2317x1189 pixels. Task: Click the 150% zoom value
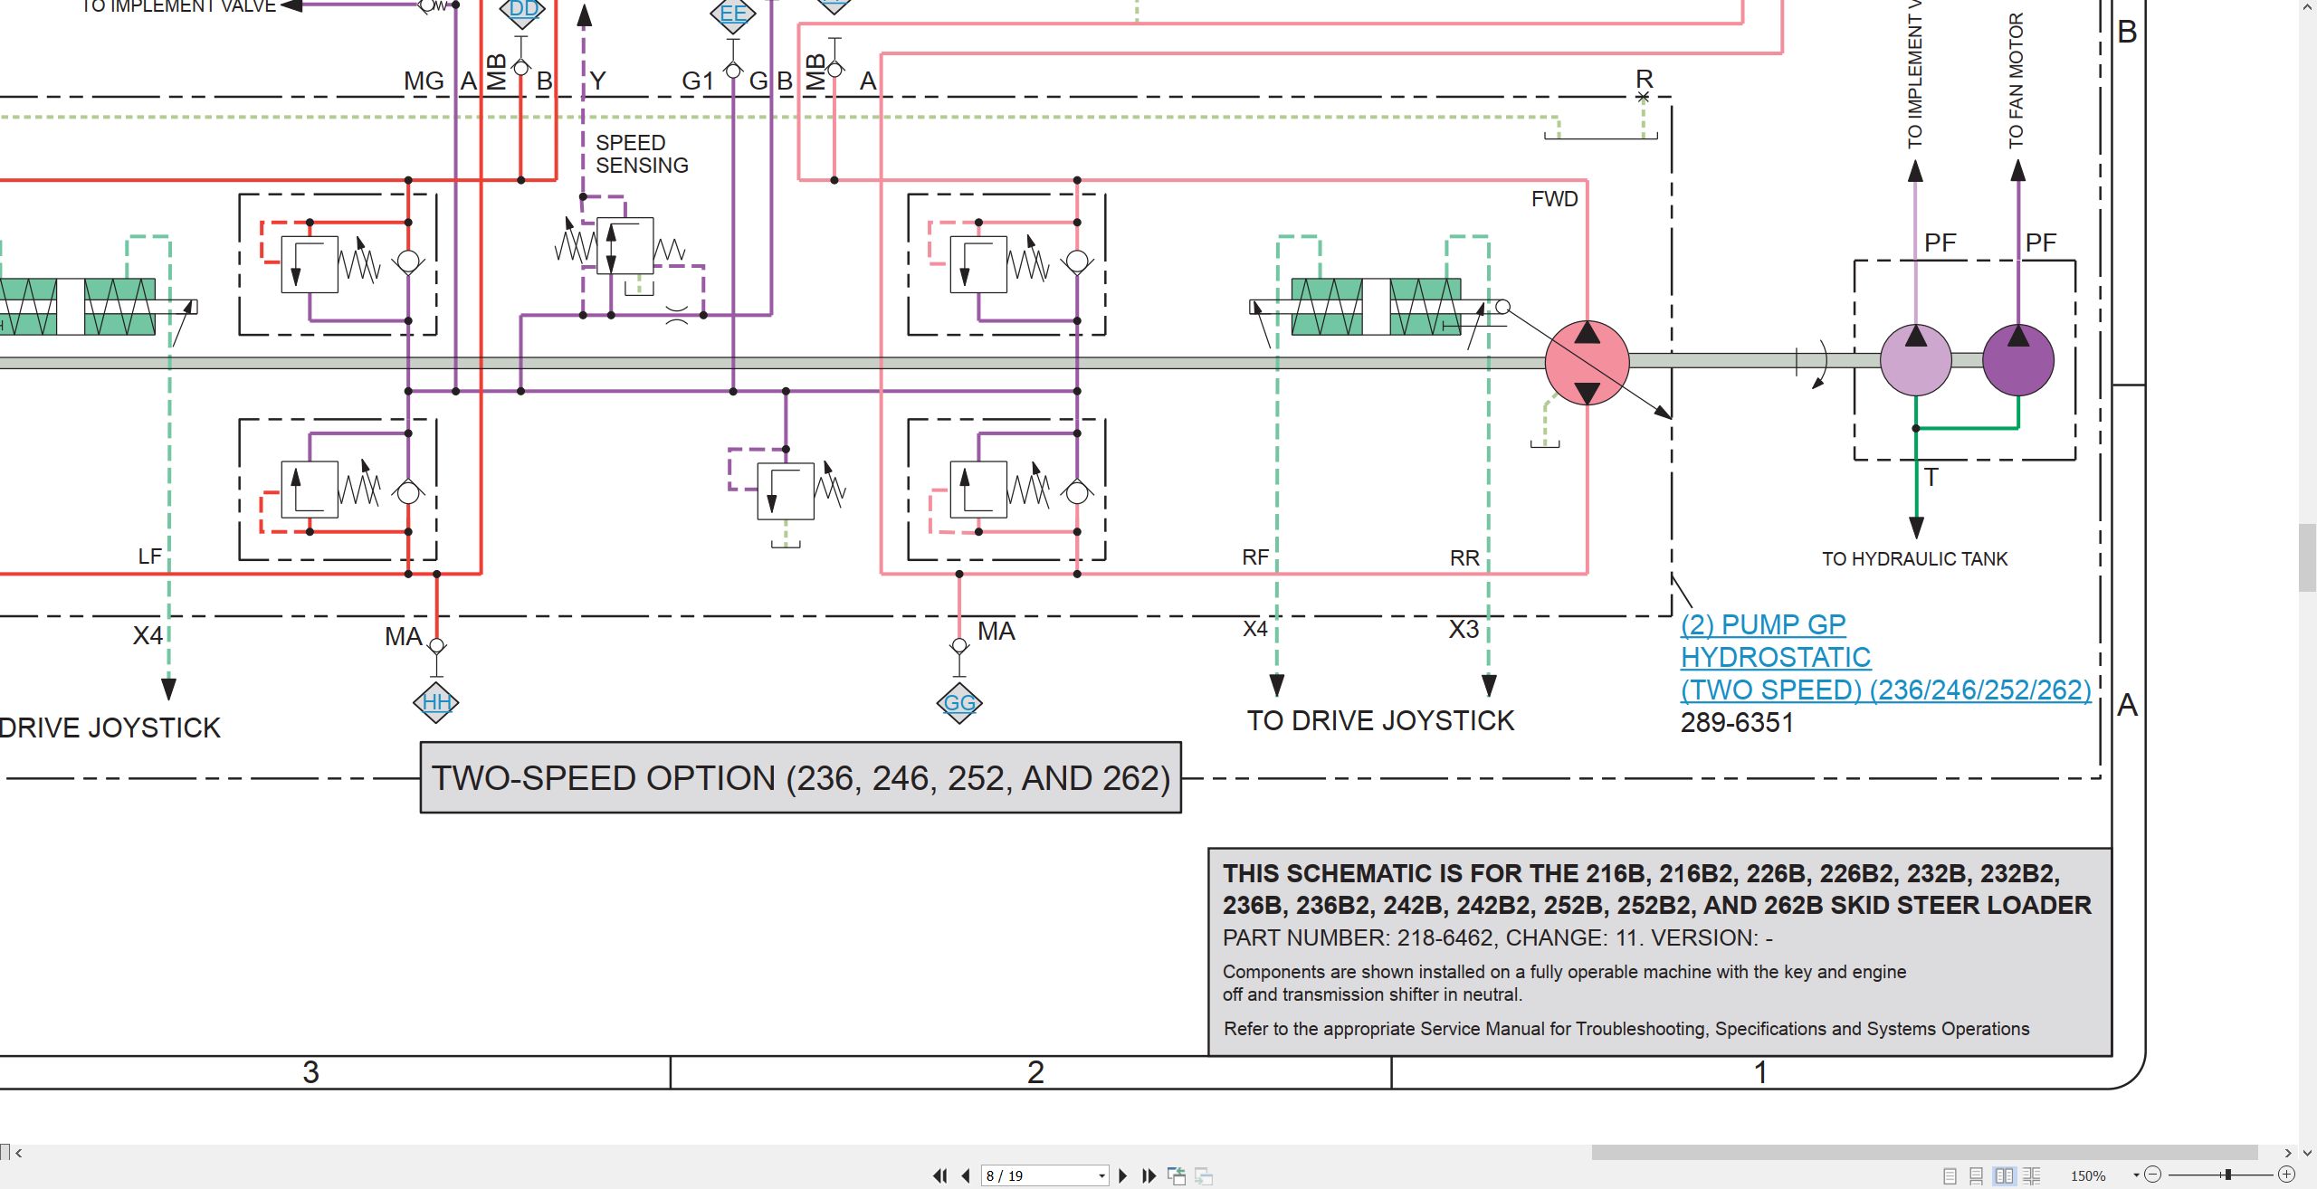click(x=2088, y=1175)
